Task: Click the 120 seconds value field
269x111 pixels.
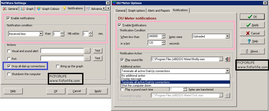Action: 154,43
